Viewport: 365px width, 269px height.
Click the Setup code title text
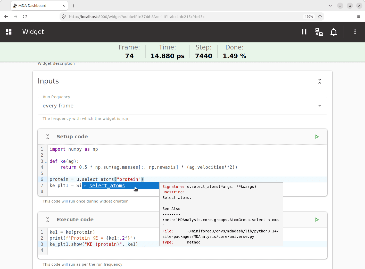[72, 137]
